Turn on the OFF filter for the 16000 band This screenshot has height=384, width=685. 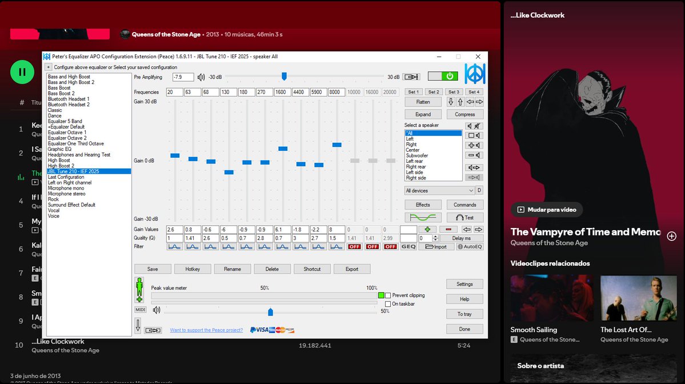(x=372, y=247)
